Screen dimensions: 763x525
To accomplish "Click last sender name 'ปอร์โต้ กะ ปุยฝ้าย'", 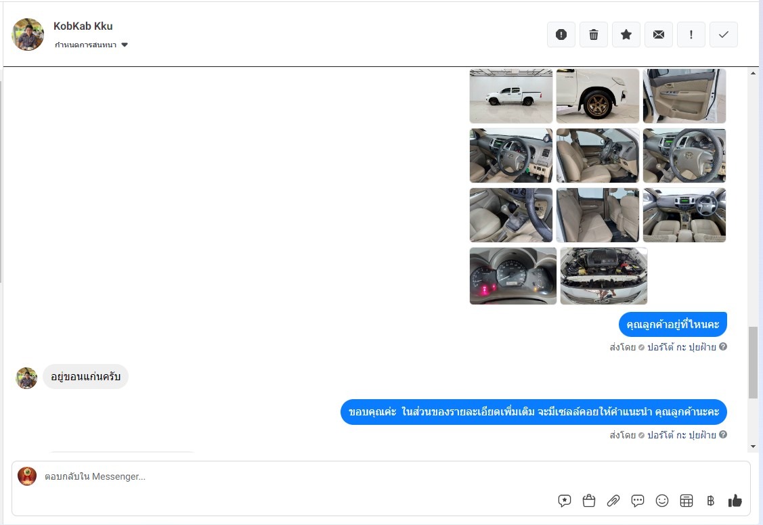I will (681, 435).
